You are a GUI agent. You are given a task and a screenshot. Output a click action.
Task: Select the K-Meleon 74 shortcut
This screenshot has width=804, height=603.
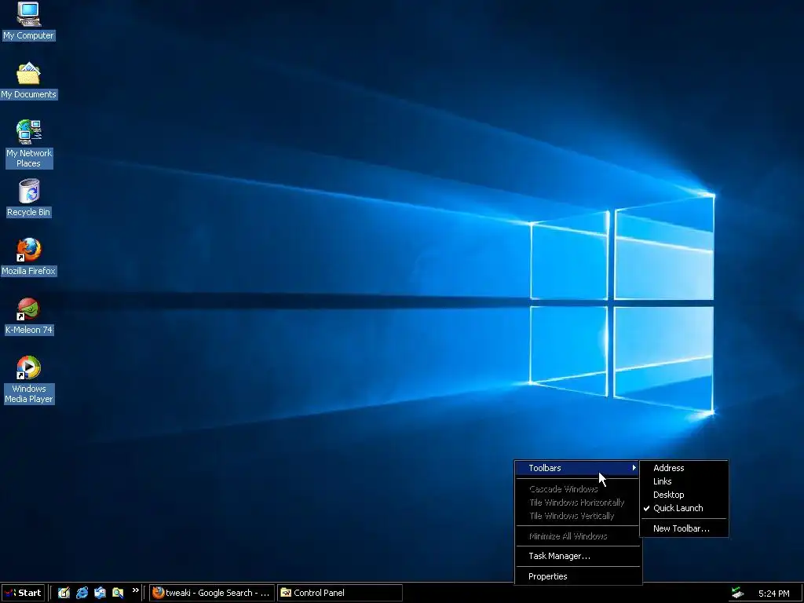click(x=28, y=316)
